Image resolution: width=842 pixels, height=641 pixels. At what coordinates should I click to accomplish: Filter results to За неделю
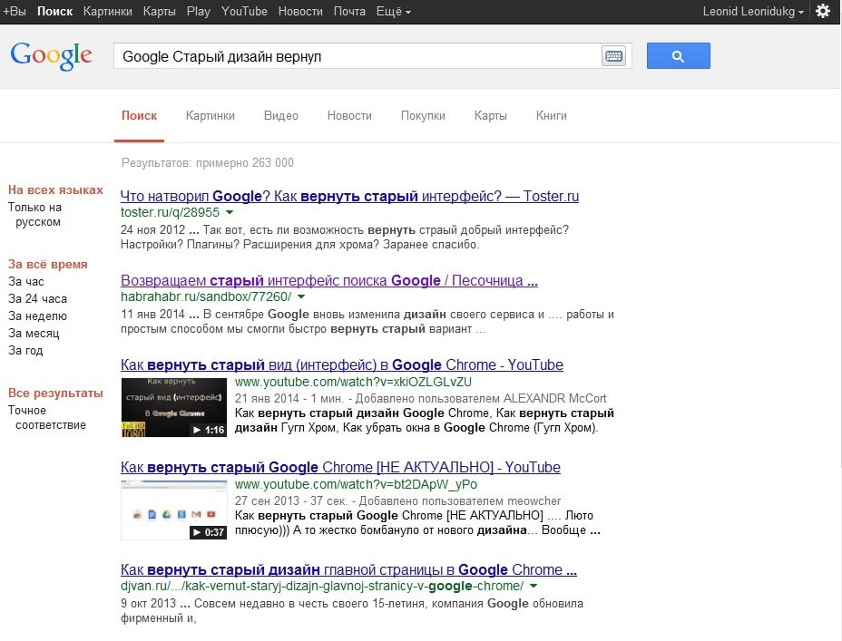click(x=37, y=316)
